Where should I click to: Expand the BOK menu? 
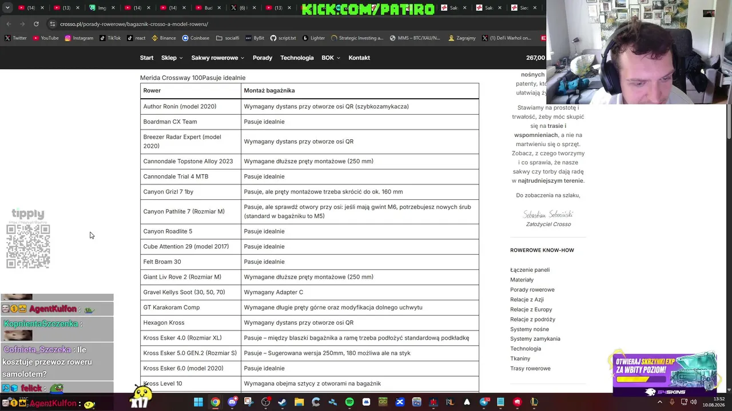click(x=331, y=58)
